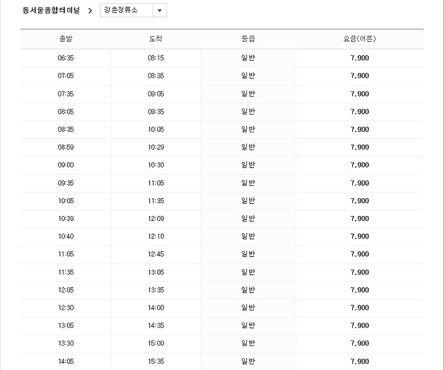The height and width of the screenshot is (370, 444).
Task: Click the 11:05 arrival time cell
Action: coord(156,183)
